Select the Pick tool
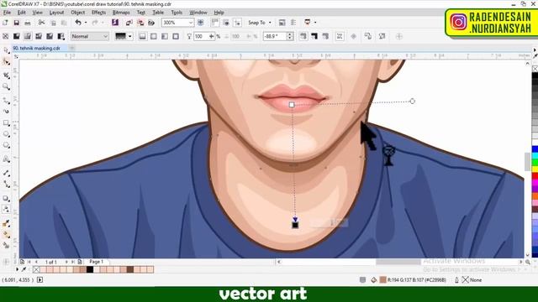This screenshot has height=302, width=538. click(6, 50)
